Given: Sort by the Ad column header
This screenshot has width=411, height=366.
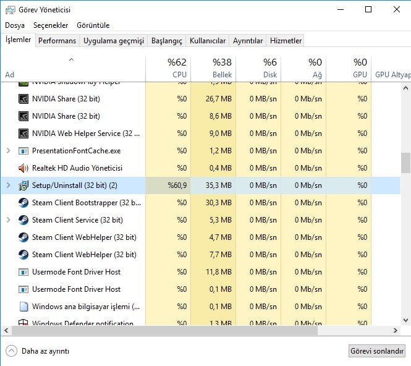Looking at the screenshot, I should tap(74, 69).
